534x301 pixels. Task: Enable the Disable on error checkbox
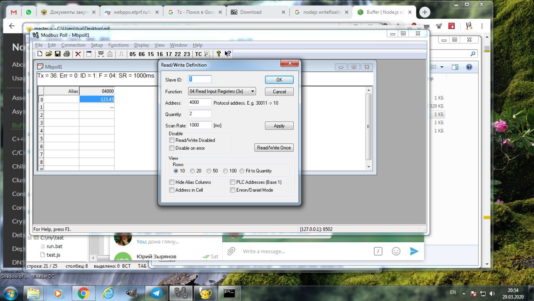click(x=171, y=148)
